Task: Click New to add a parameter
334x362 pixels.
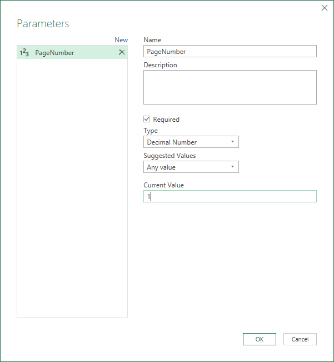Action: click(121, 40)
